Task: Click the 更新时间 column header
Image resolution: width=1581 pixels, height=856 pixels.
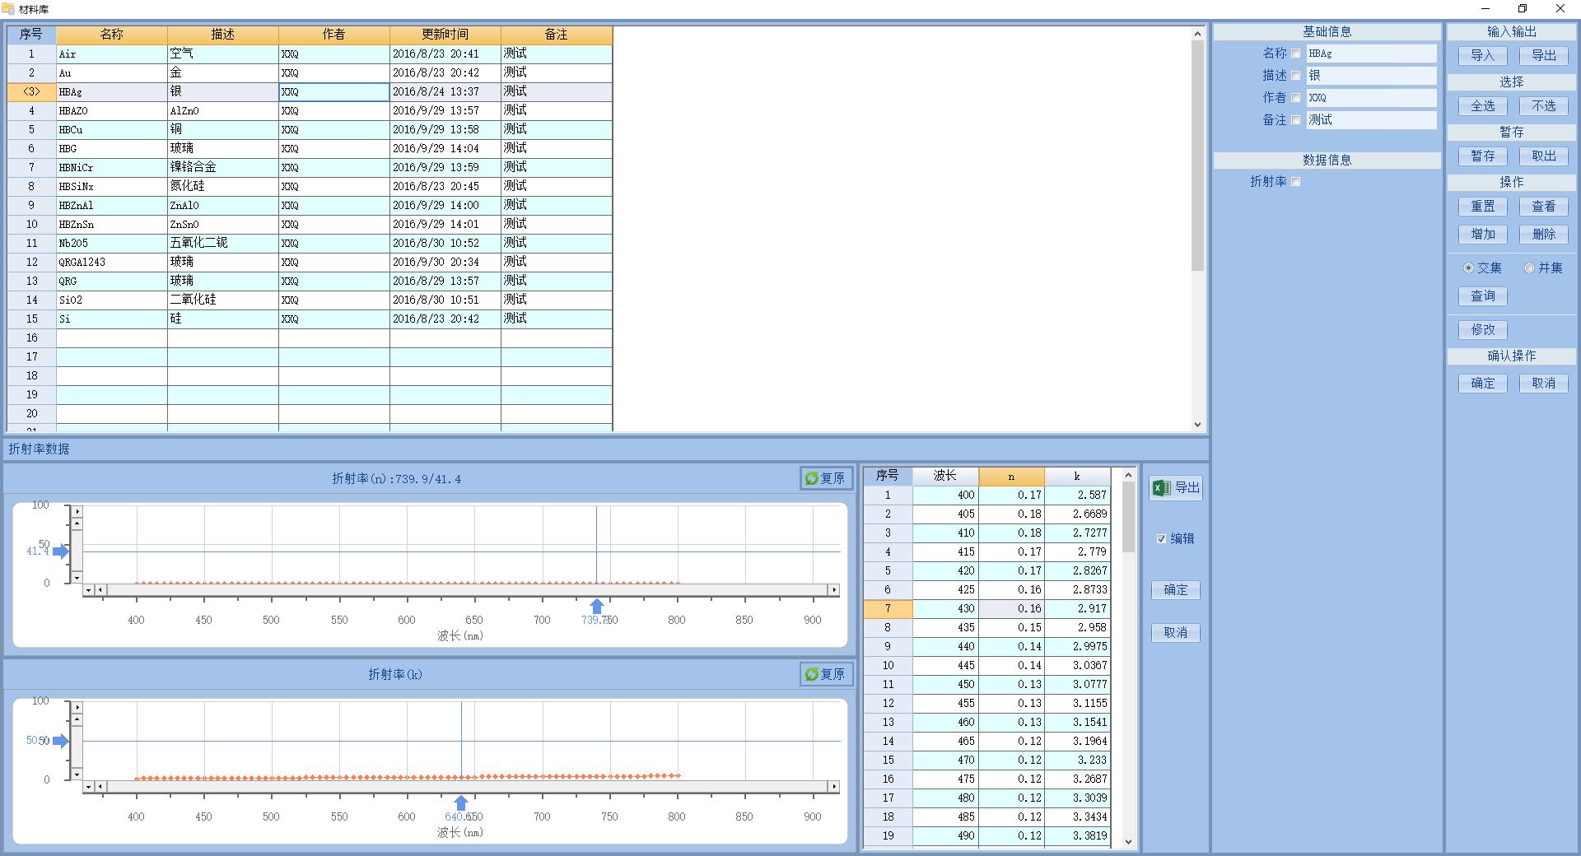Action: tap(445, 35)
